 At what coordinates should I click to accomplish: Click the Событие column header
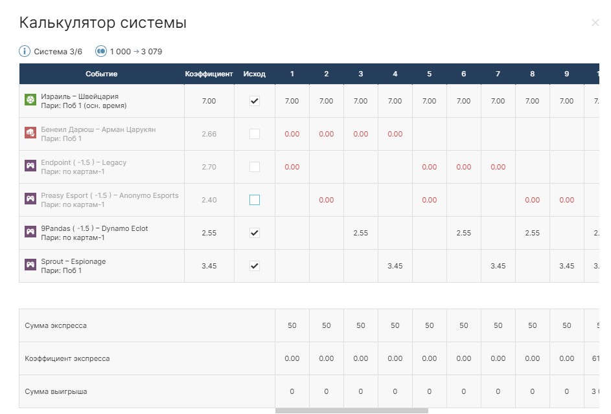101,74
